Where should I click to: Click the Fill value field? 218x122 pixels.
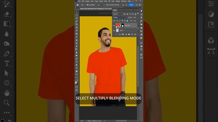pyautogui.click(x=135, y=21)
